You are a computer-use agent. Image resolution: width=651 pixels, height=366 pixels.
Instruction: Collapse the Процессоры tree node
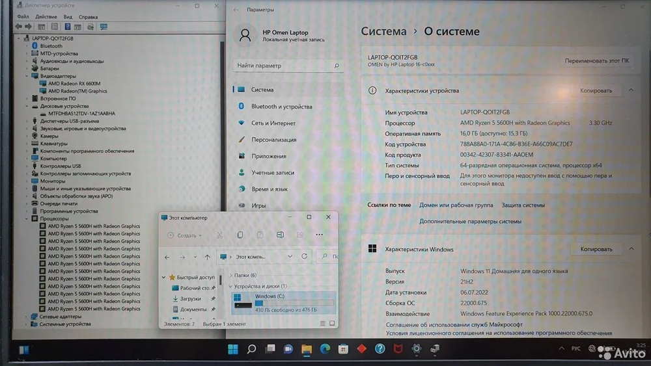pyautogui.click(x=27, y=218)
